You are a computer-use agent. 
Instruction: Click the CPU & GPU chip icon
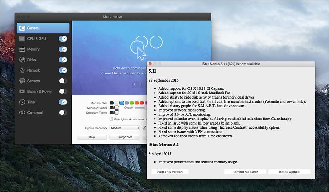pyautogui.click(x=22, y=38)
